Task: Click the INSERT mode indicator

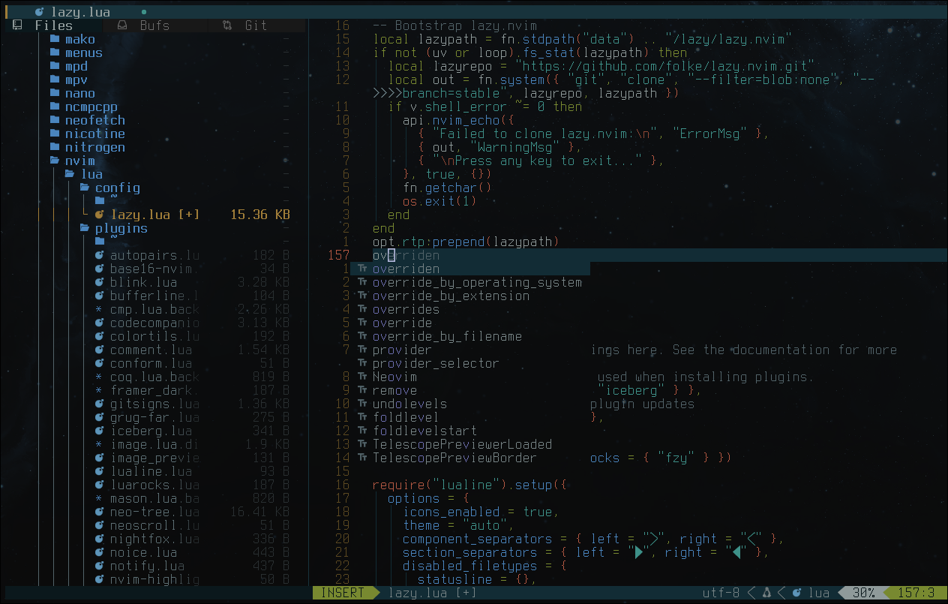Action: click(x=342, y=593)
